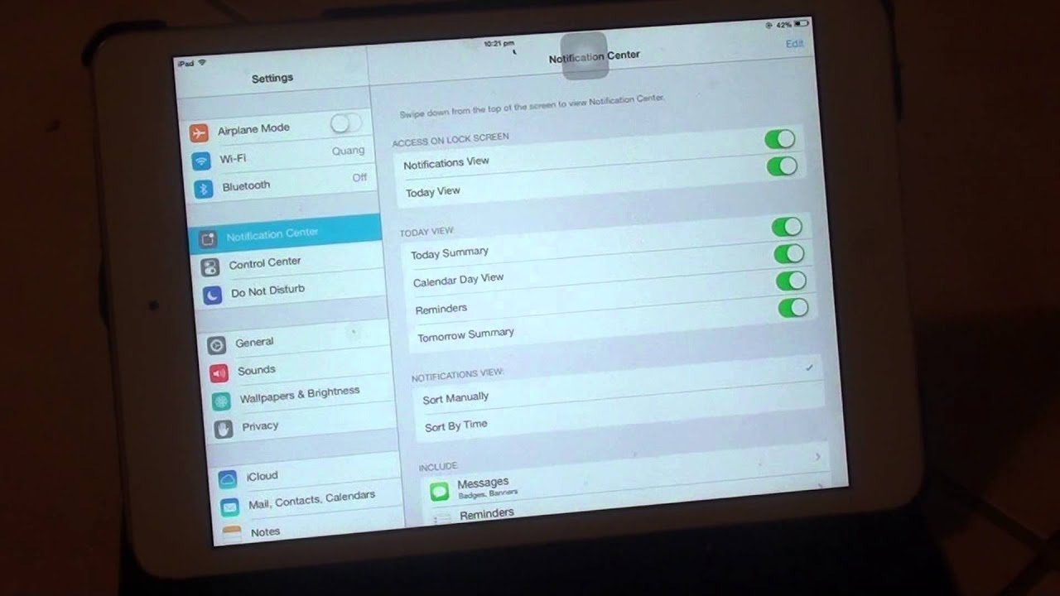Tap the Do Not Disturb moon icon
This screenshot has height=596, width=1060.
[213, 295]
